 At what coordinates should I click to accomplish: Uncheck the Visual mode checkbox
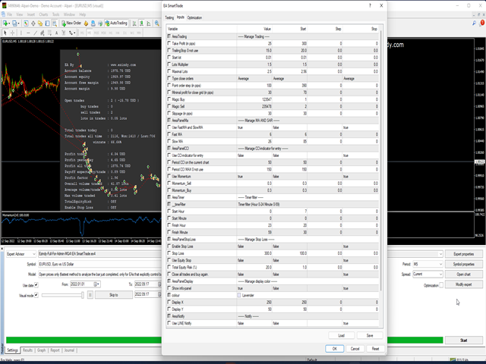click(36, 295)
